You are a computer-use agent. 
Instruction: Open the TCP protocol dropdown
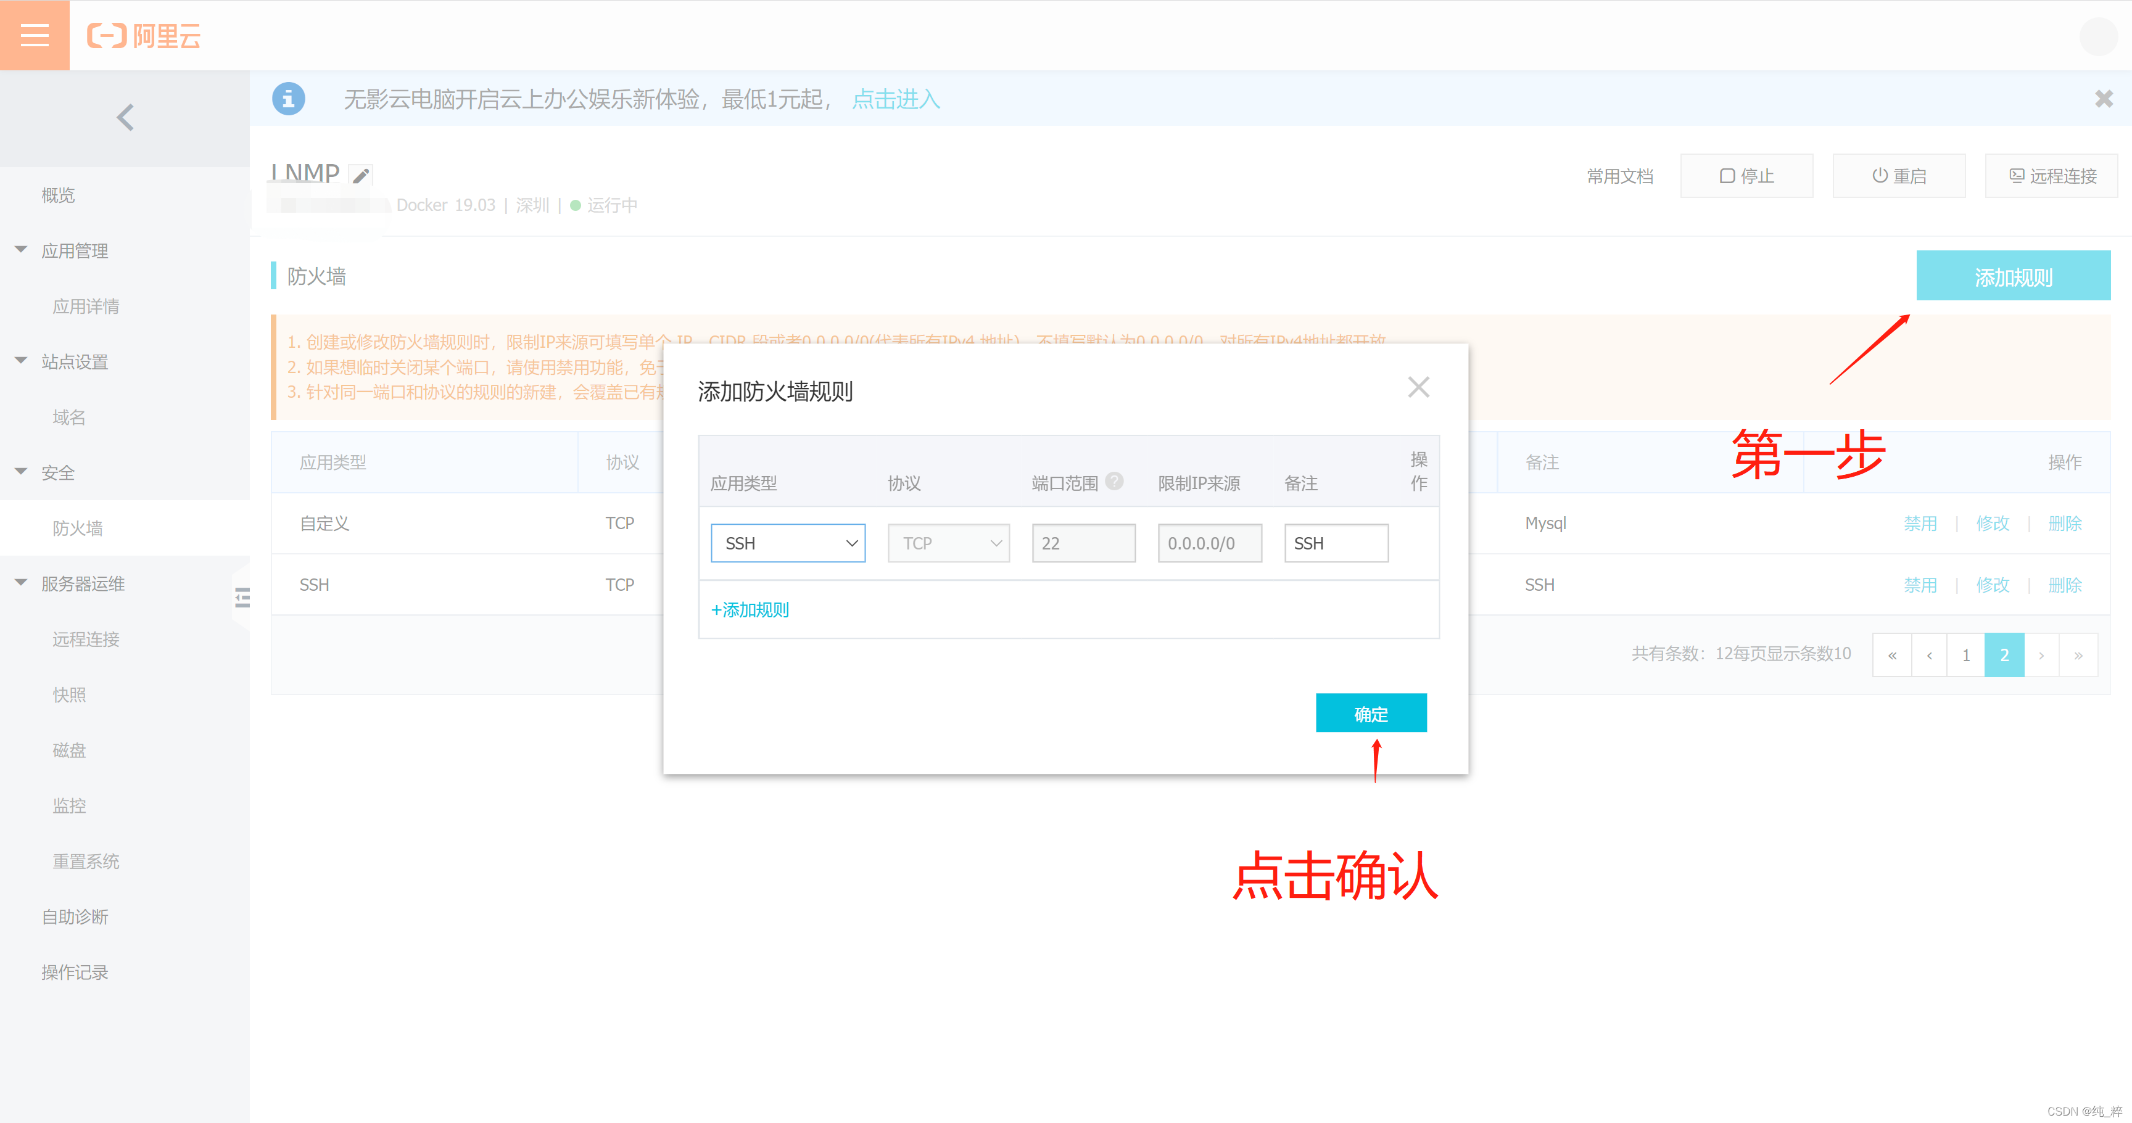pyautogui.click(x=948, y=543)
